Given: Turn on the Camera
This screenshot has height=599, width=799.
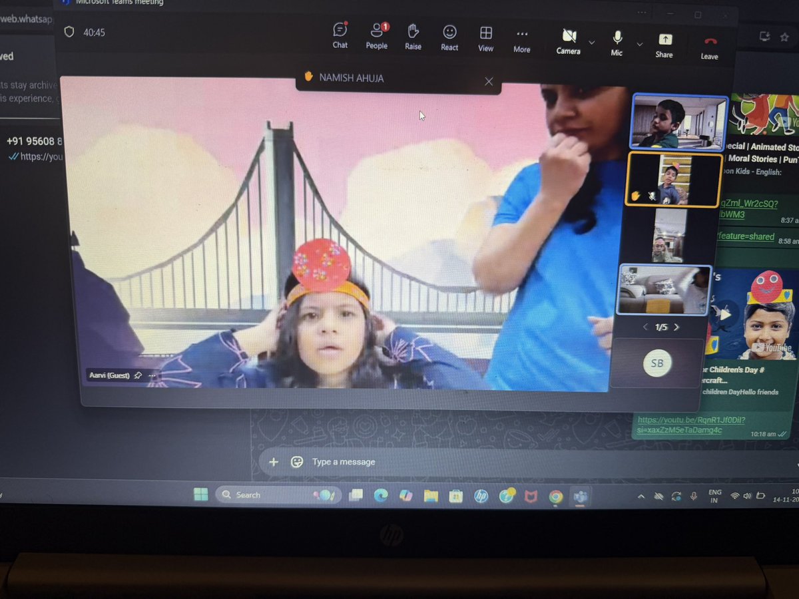Looking at the screenshot, I should pos(569,41).
